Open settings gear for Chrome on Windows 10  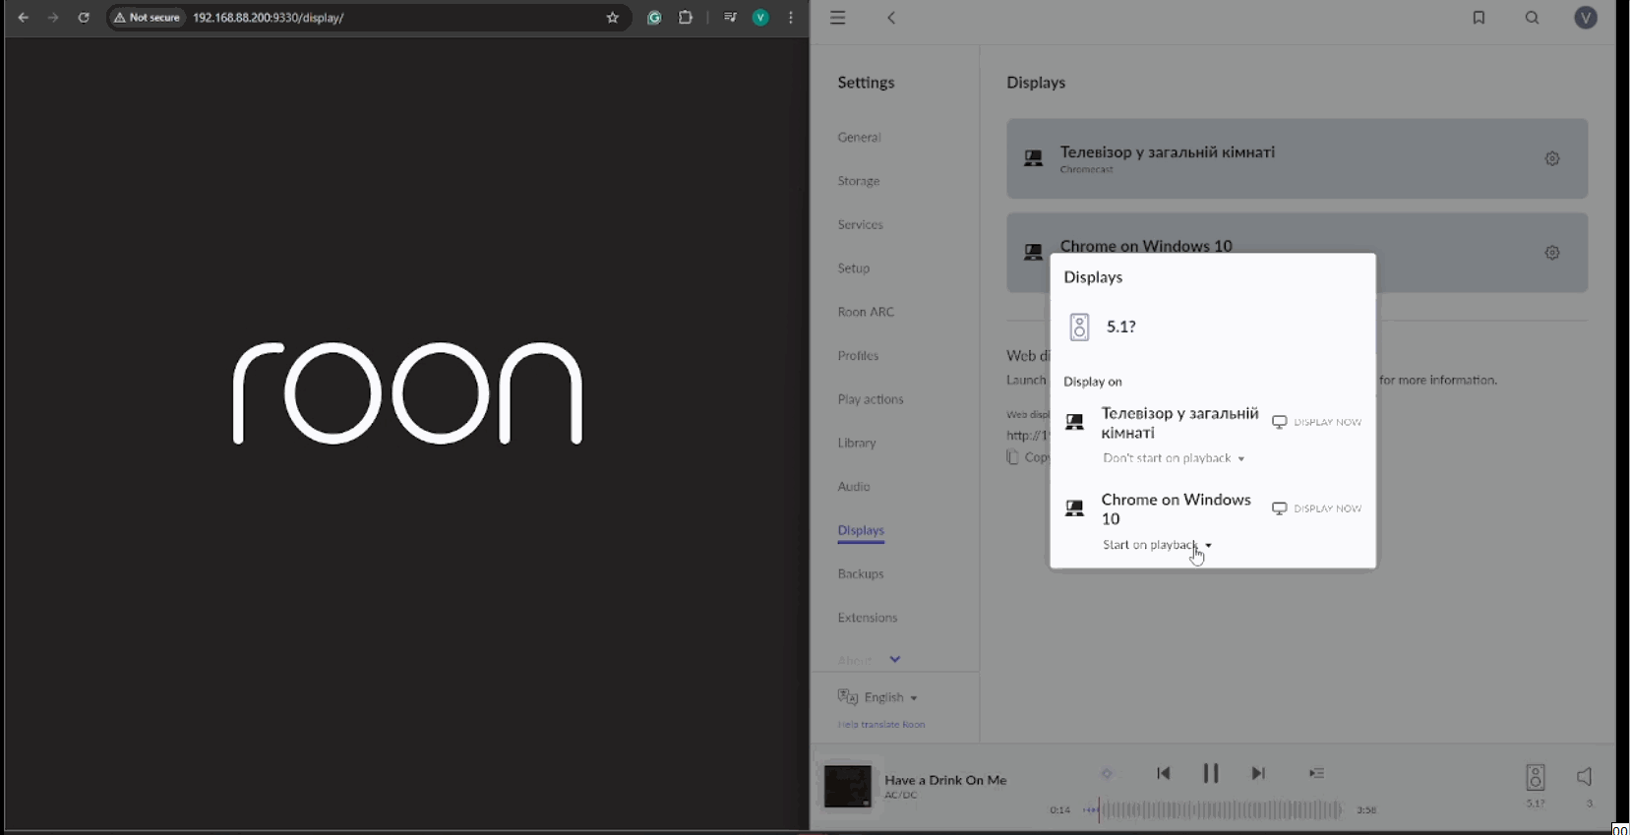coord(1551,253)
